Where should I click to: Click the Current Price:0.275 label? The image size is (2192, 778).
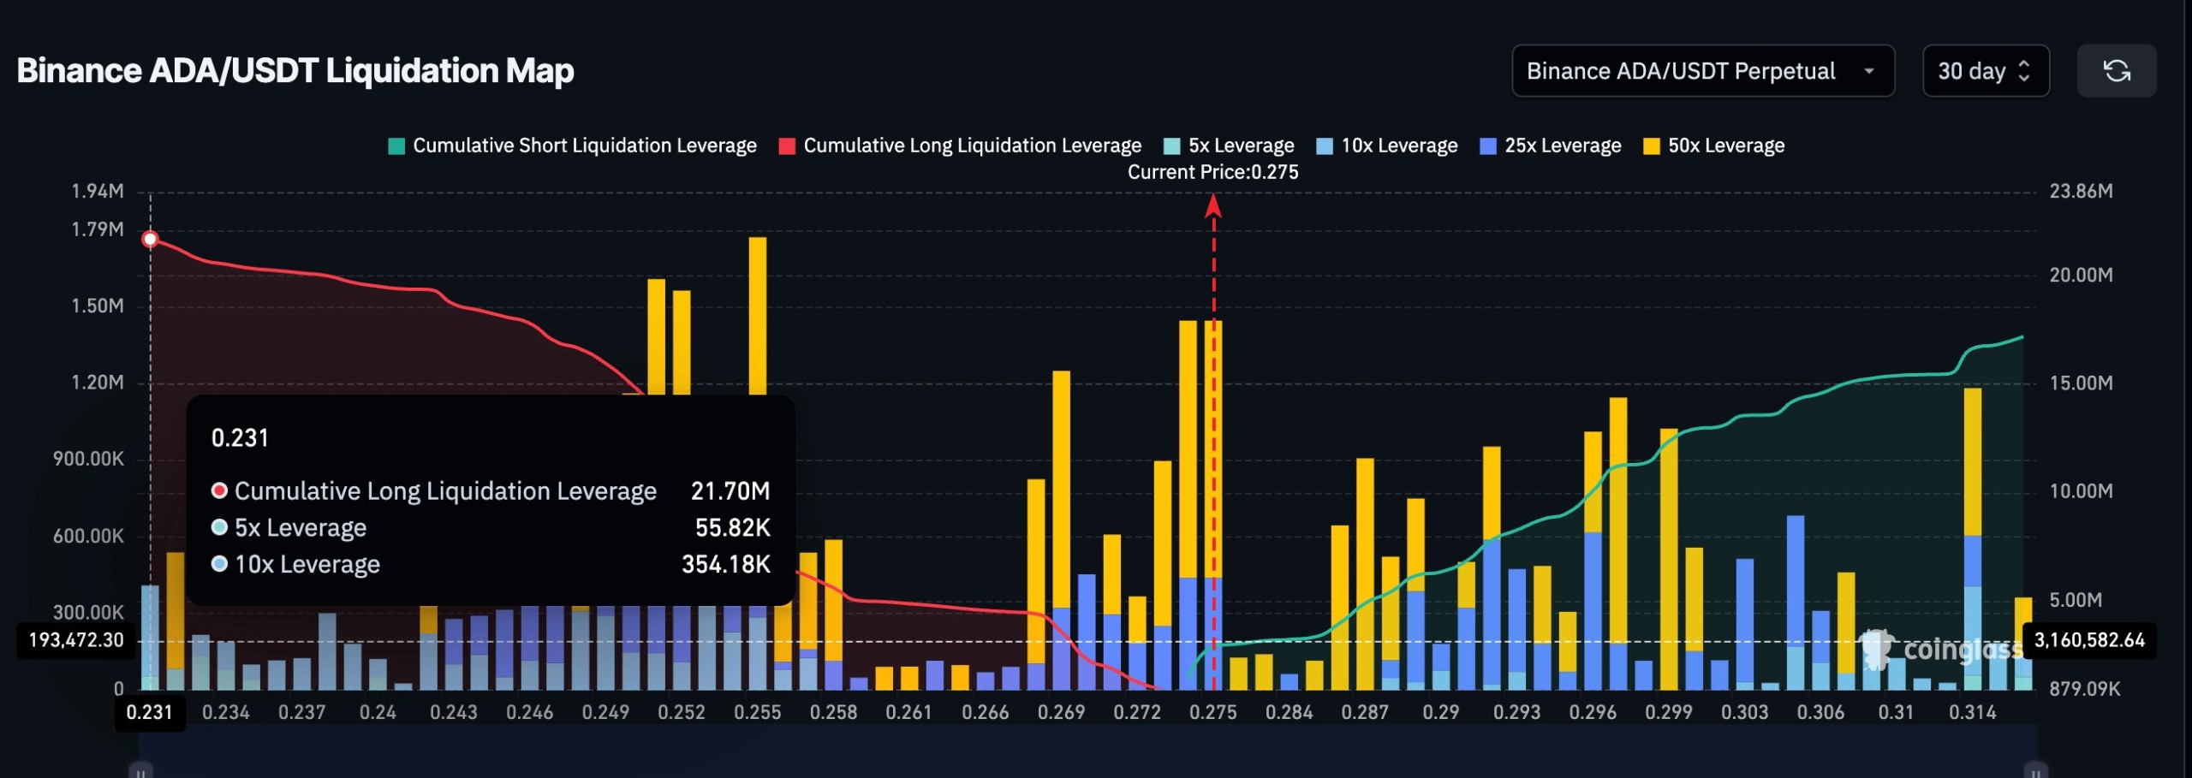pos(1213,172)
